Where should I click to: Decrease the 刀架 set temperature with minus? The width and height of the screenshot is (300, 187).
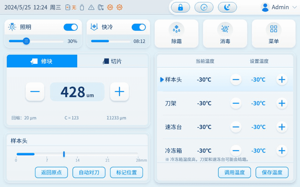tap(236, 103)
